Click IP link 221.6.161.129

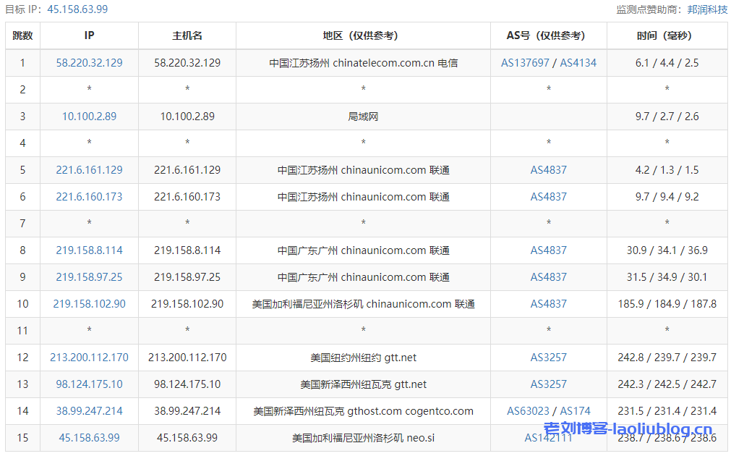tap(89, 170)
